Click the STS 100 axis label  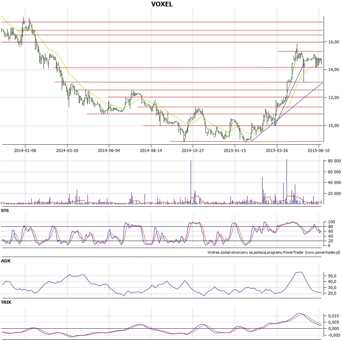tap(332, 222)
